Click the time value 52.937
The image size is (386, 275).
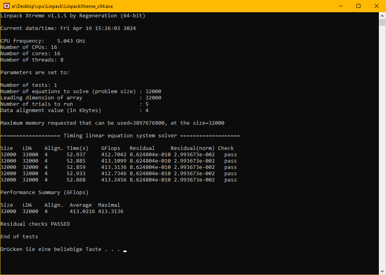[x=76, y=155]
